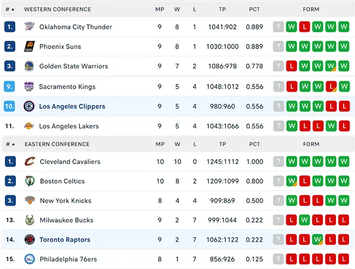Viewport: 355px width, 269px height.
Task: Click the PCT column header in Western table
Action: (254, 9)
